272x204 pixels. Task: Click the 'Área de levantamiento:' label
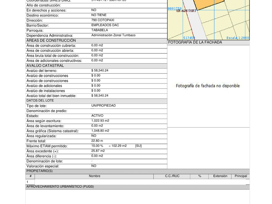coord(45,126)
